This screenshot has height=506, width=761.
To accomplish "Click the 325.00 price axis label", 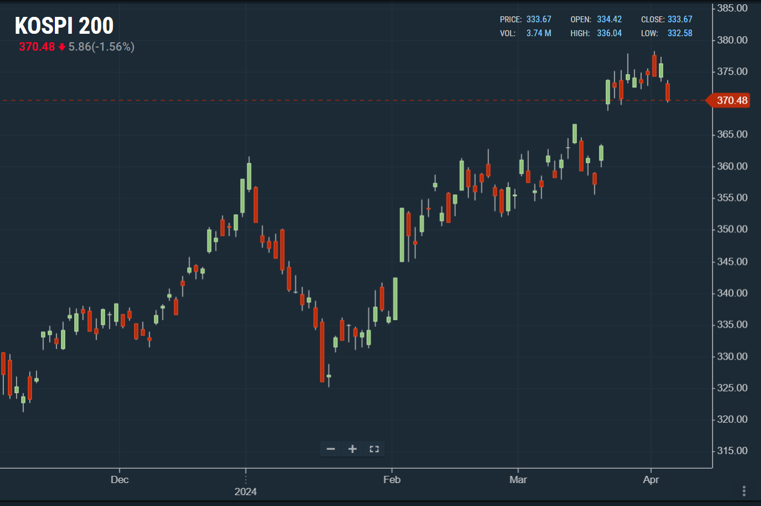I will pos(732,388).
